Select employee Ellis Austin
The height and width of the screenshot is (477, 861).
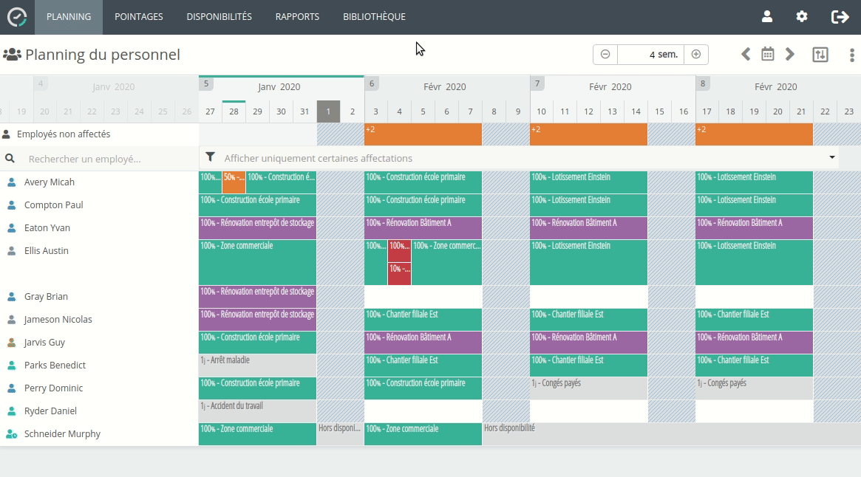[46, 251]
